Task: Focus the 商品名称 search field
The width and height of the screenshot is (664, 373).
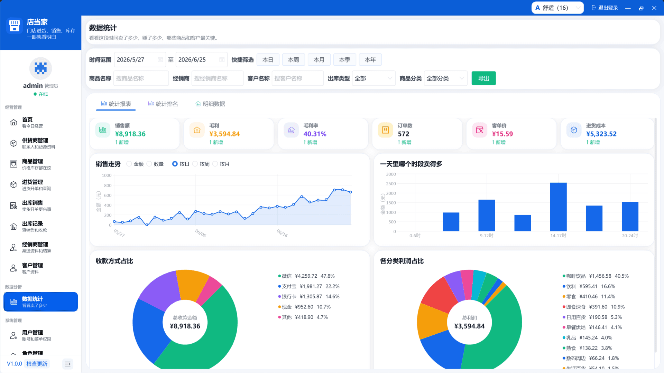Action: tap(141, 78)
